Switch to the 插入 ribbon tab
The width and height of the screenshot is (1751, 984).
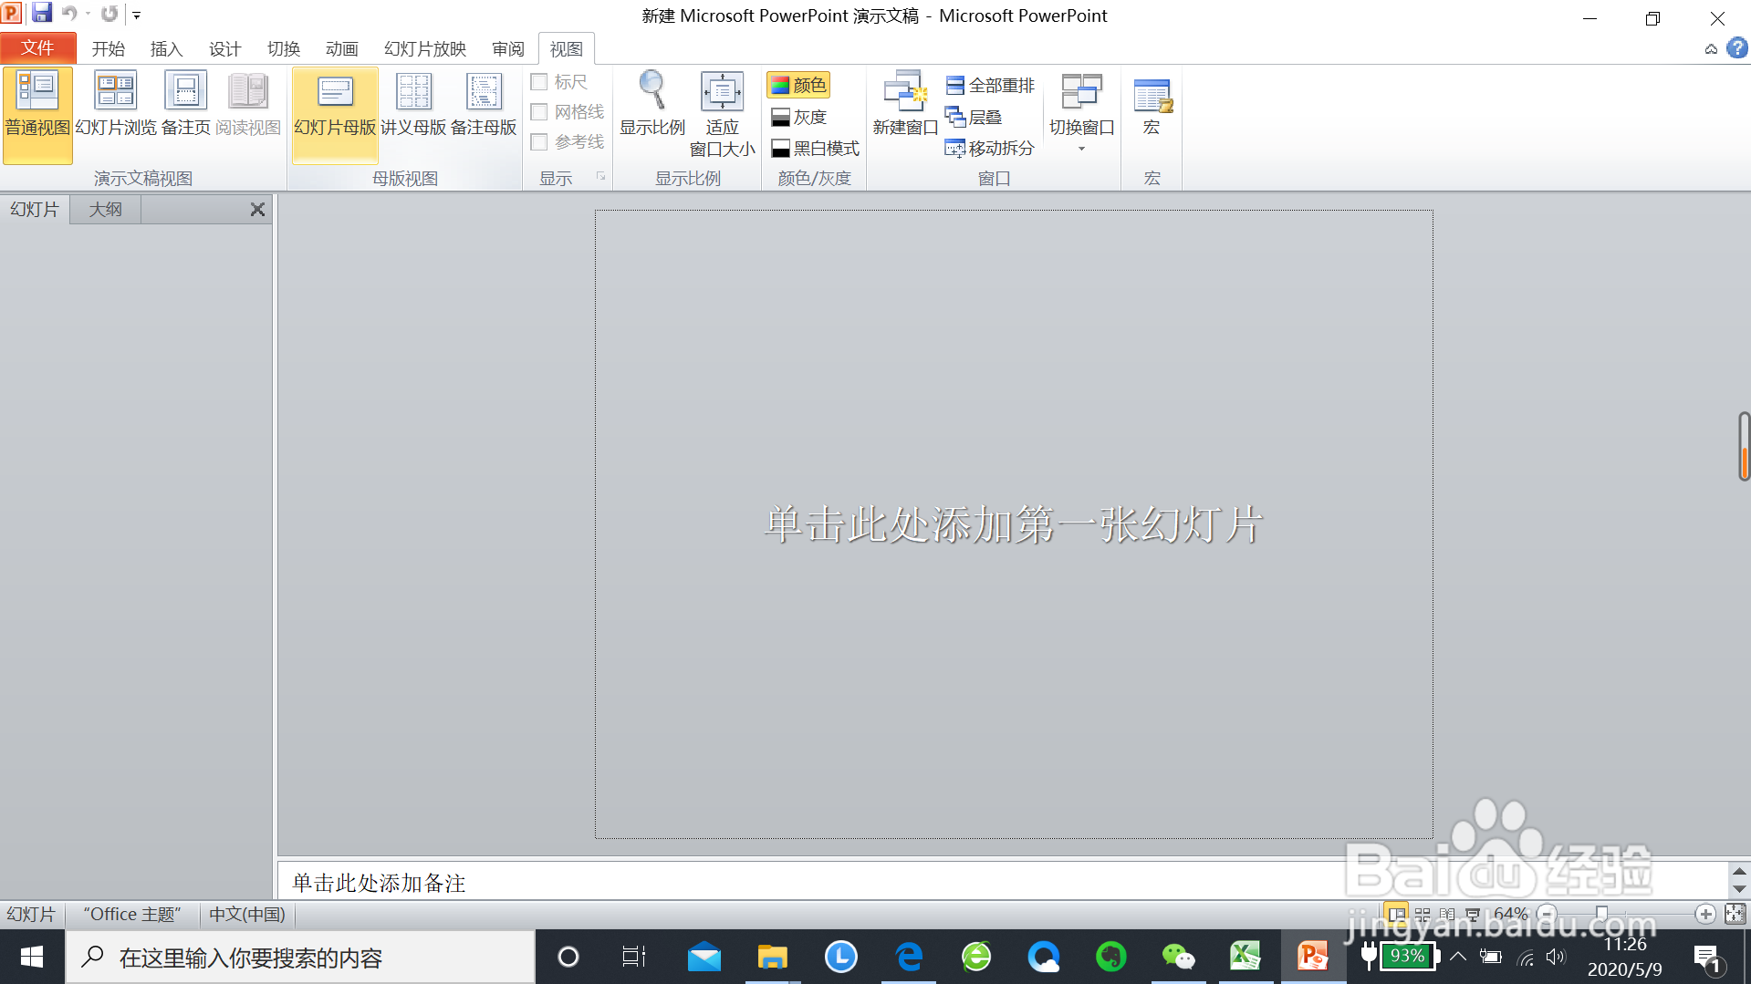click(166, 48)
